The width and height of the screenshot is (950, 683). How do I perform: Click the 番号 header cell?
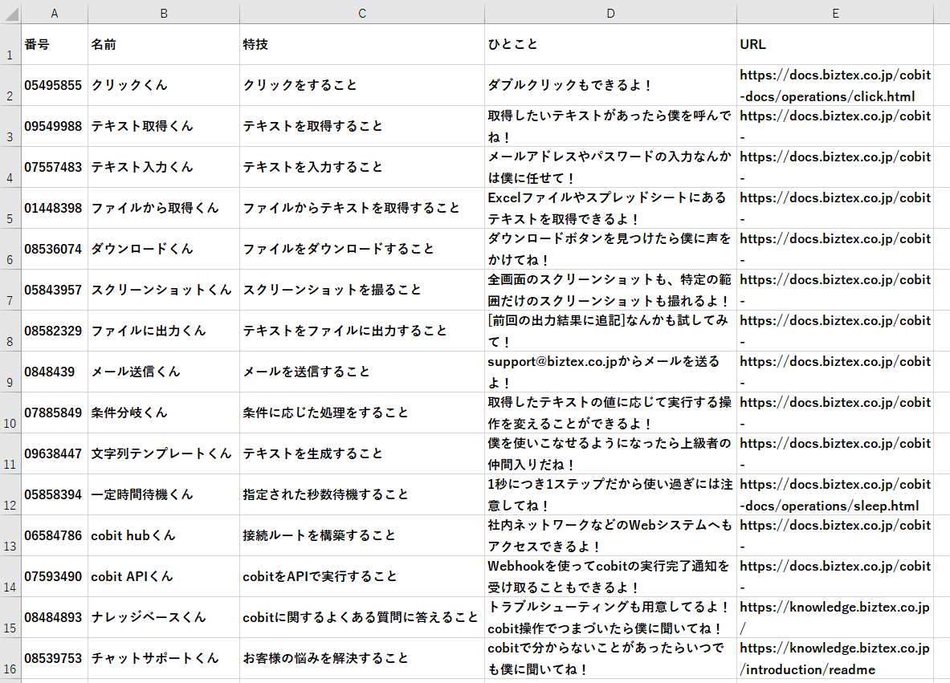point(55,44)
